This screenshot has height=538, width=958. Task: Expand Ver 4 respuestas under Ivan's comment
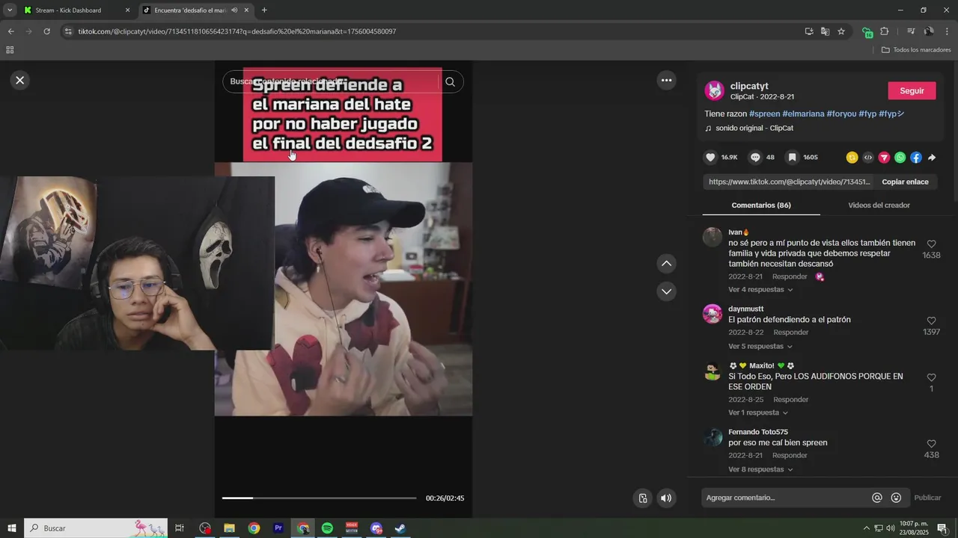coord(760,289)
